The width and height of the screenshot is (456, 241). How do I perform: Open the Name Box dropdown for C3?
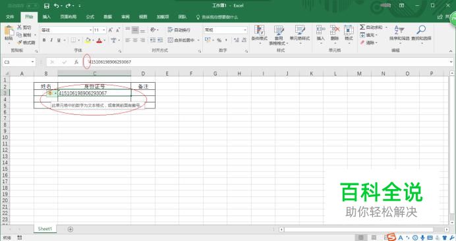tap(32, 62)
